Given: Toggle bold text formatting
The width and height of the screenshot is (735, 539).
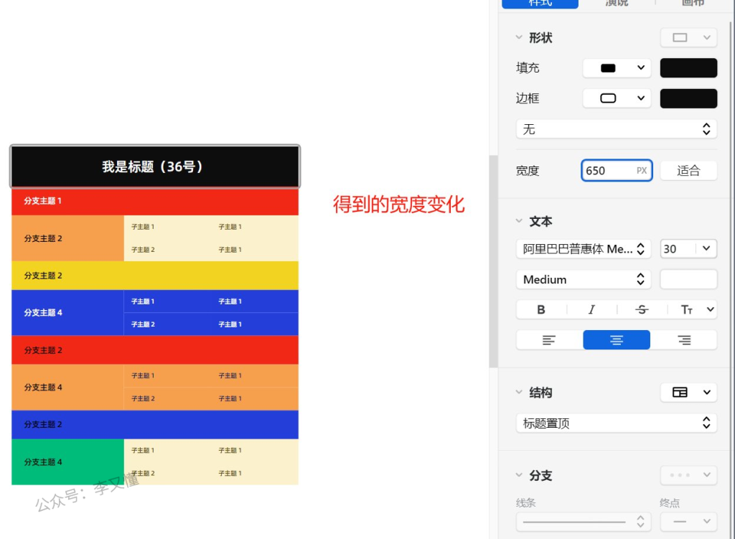Looking at the screenshot, I should [x=541, y=309].
